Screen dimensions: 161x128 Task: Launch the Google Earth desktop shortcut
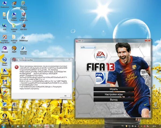5,61
